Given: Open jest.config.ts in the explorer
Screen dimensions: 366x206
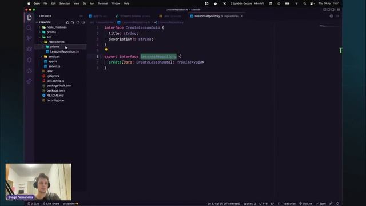Looking at the screenshot, I should tap(55, 81).
